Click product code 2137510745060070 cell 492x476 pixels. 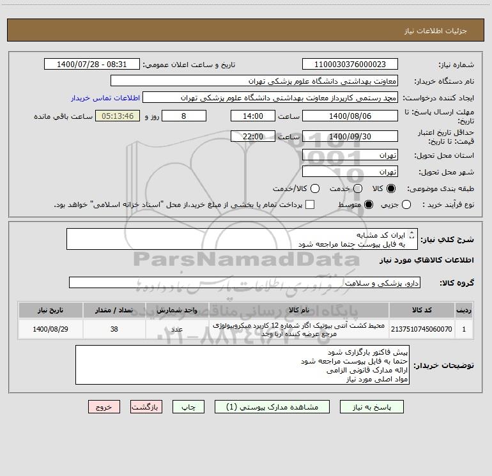coord(422,329)
